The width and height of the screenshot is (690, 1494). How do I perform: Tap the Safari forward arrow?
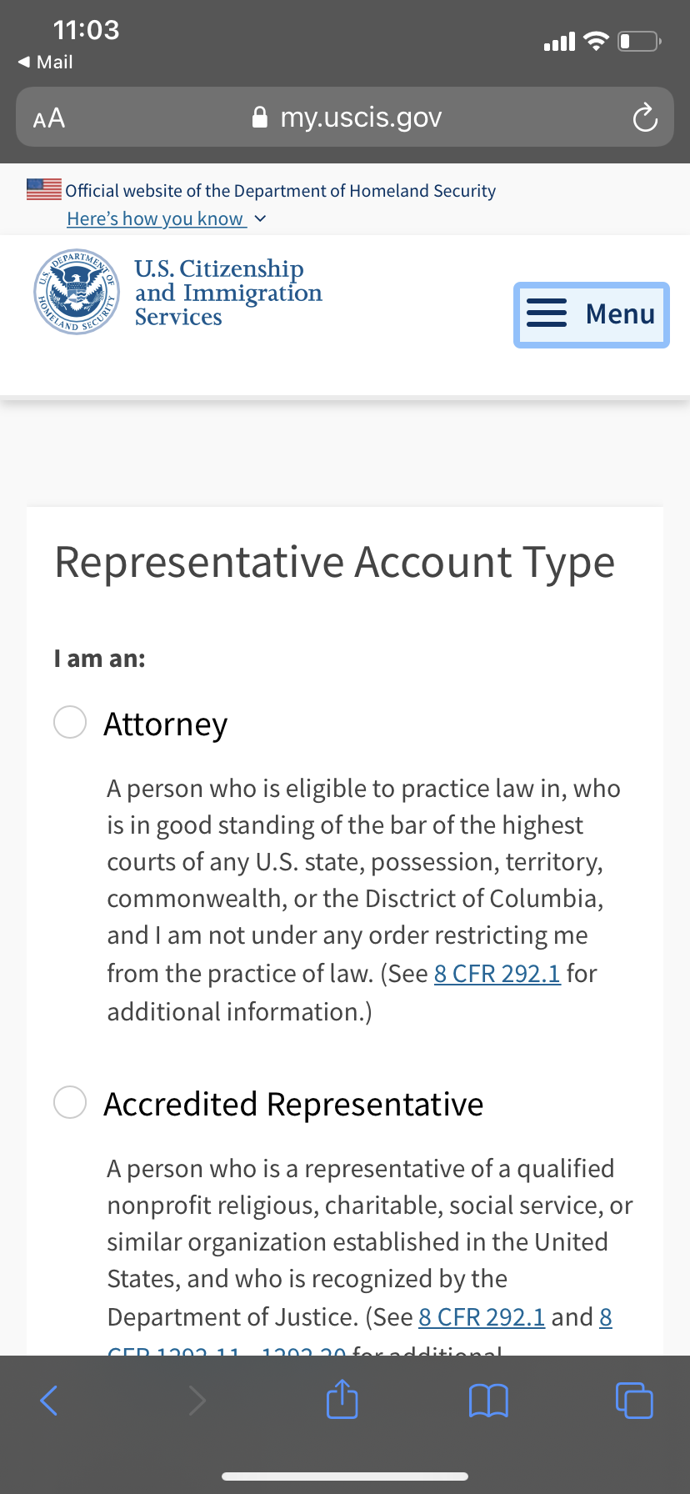click(197, 1401)
